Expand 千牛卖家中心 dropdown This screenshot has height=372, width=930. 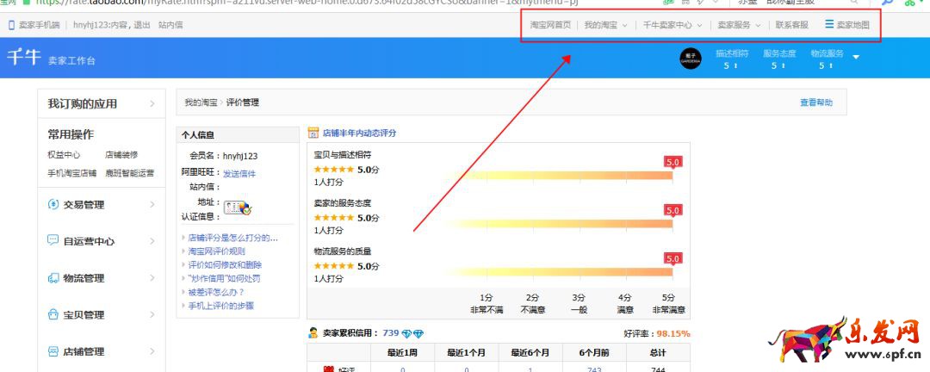point(699,26)
